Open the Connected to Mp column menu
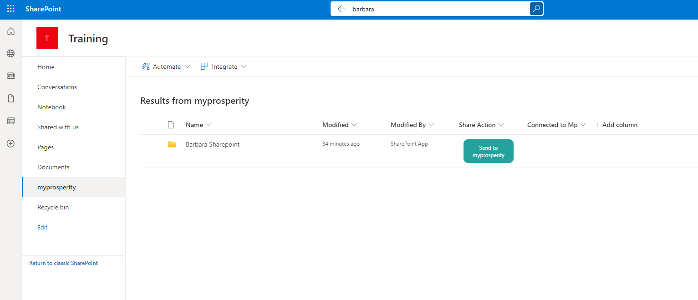Screen dimensions: 698x300 tap(556, 125)
